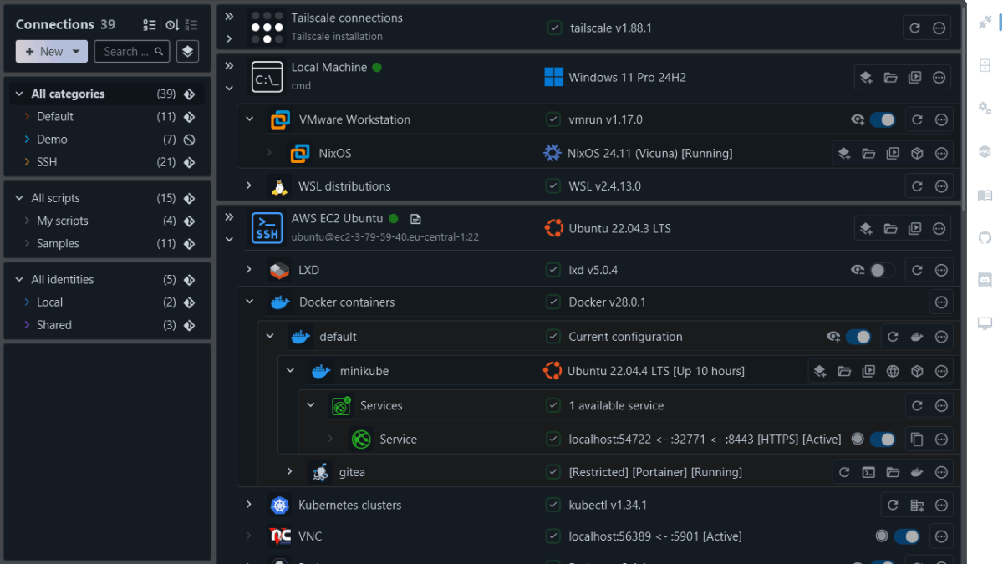Viewport: 1003px width, 564px height.
Task: Refresh the Tailscale connections row
Action: [915, 28]
